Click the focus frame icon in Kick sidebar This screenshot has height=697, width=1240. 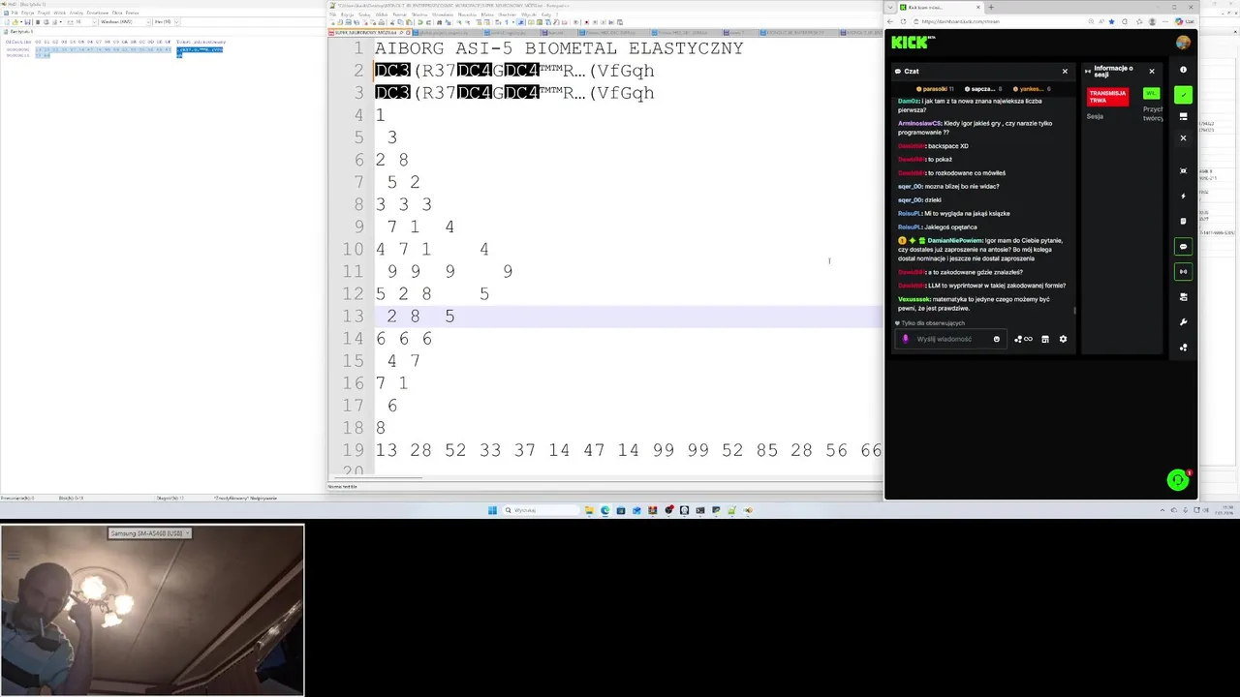click(1183, 171)
